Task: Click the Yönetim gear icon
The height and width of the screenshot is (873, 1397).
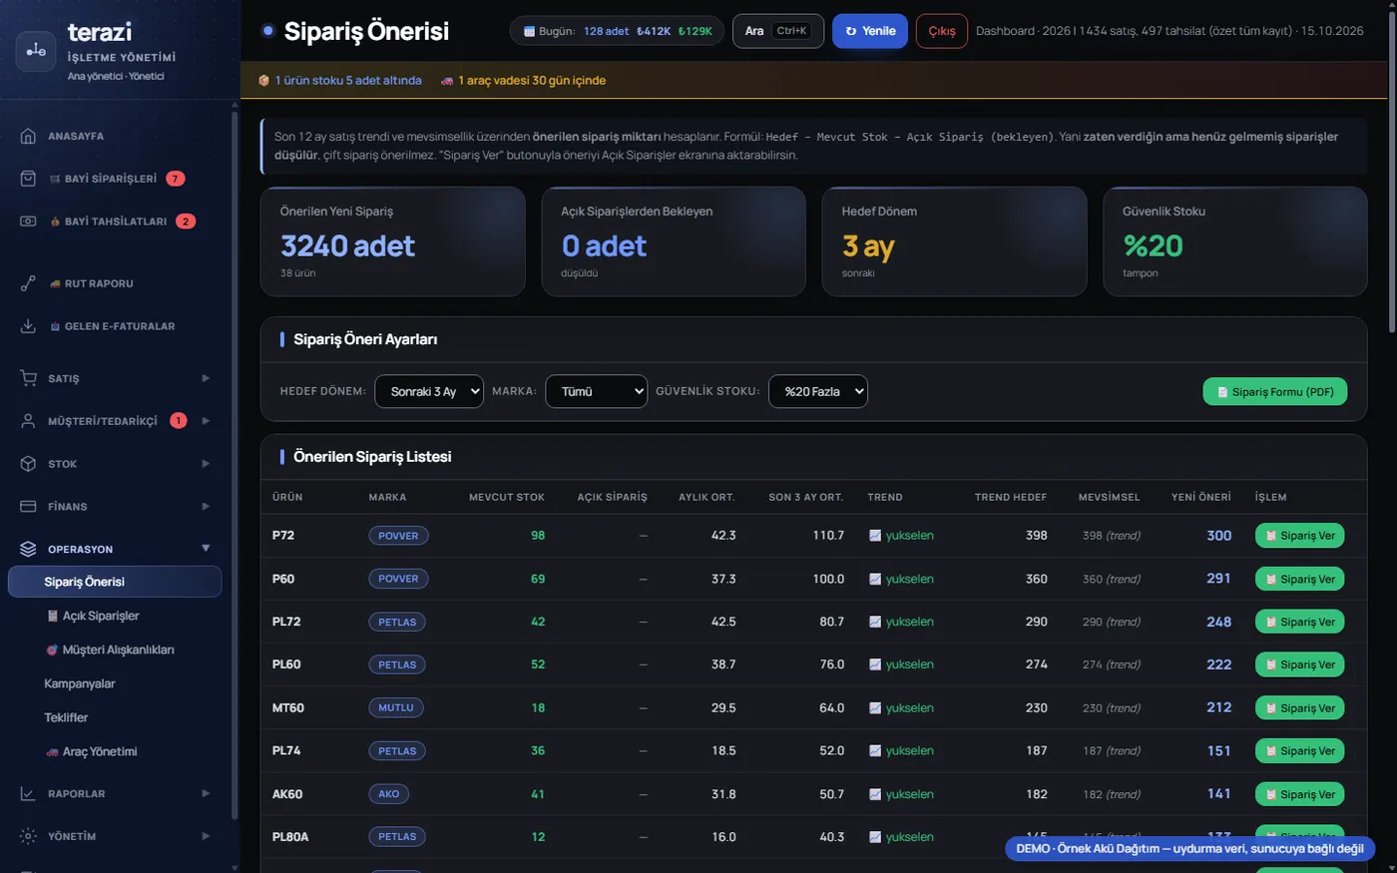Action: [28, 836]
